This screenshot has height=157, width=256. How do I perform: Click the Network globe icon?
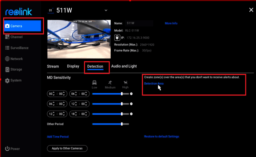click(7, 59)
